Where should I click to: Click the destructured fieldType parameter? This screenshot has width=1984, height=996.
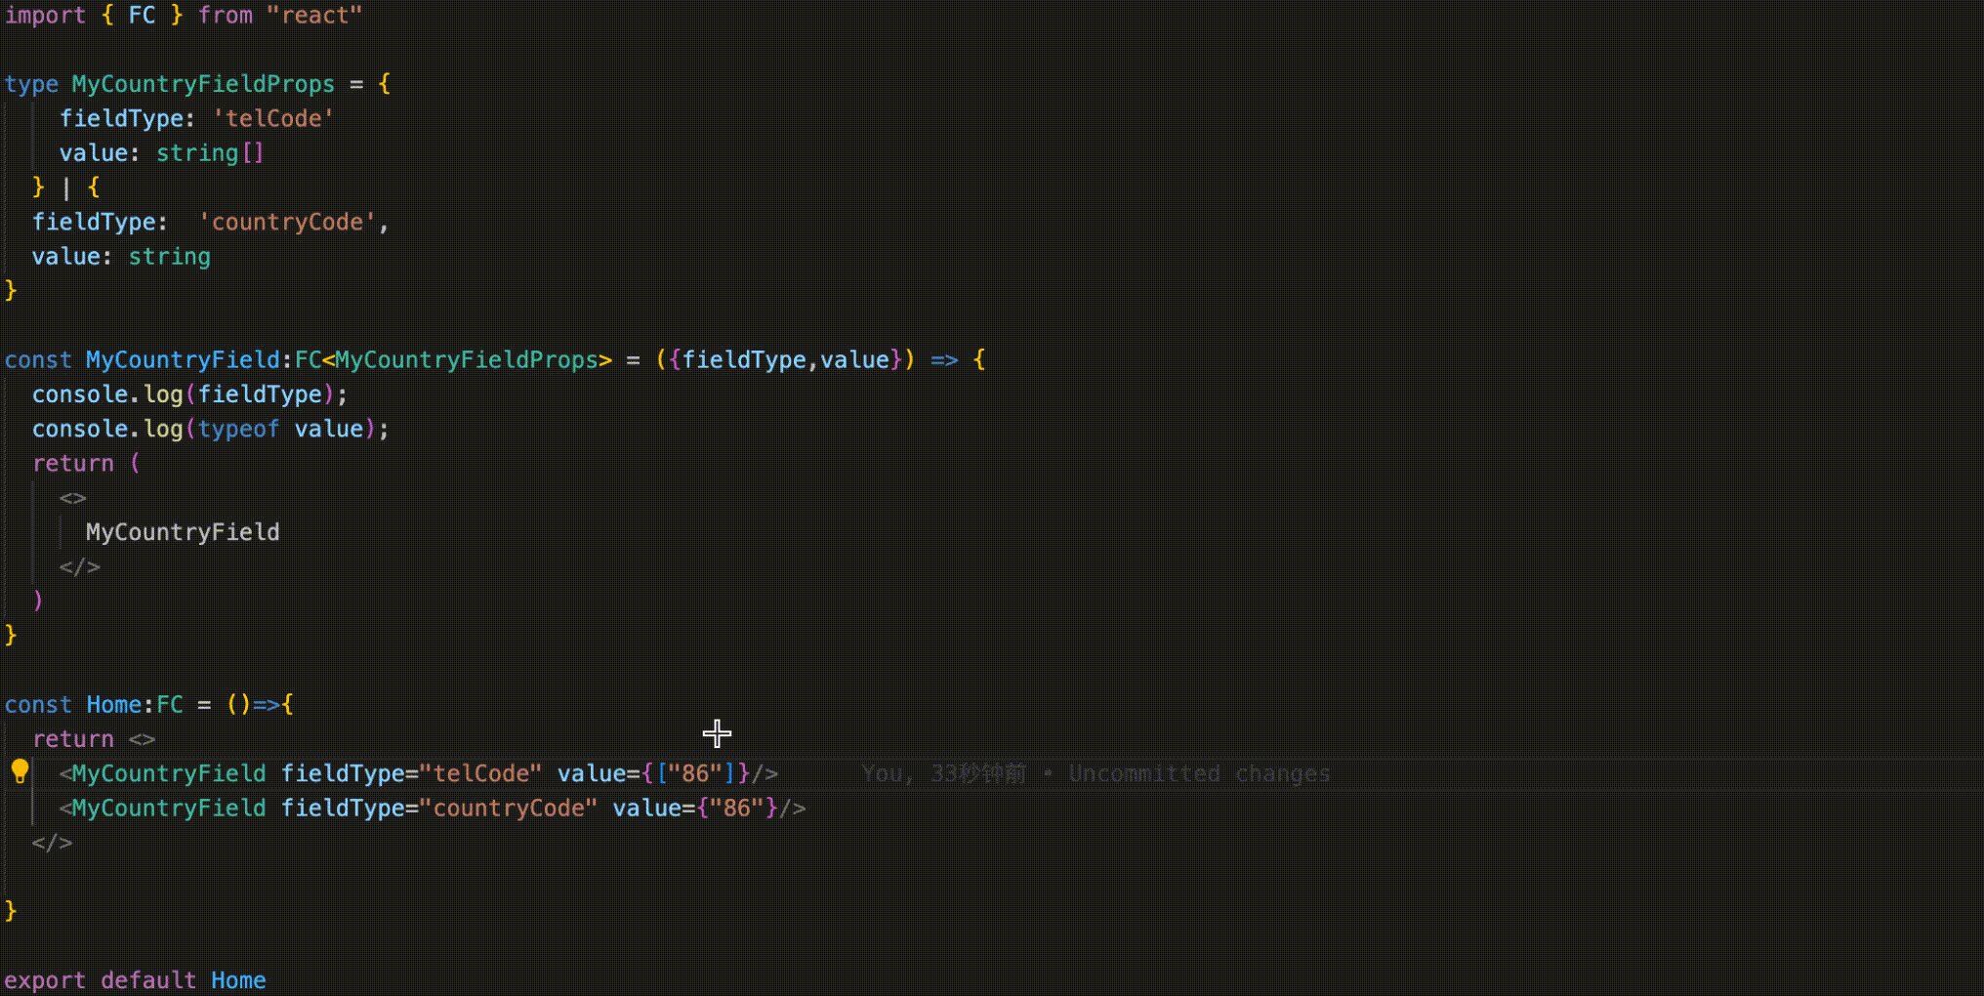point(744,360)
